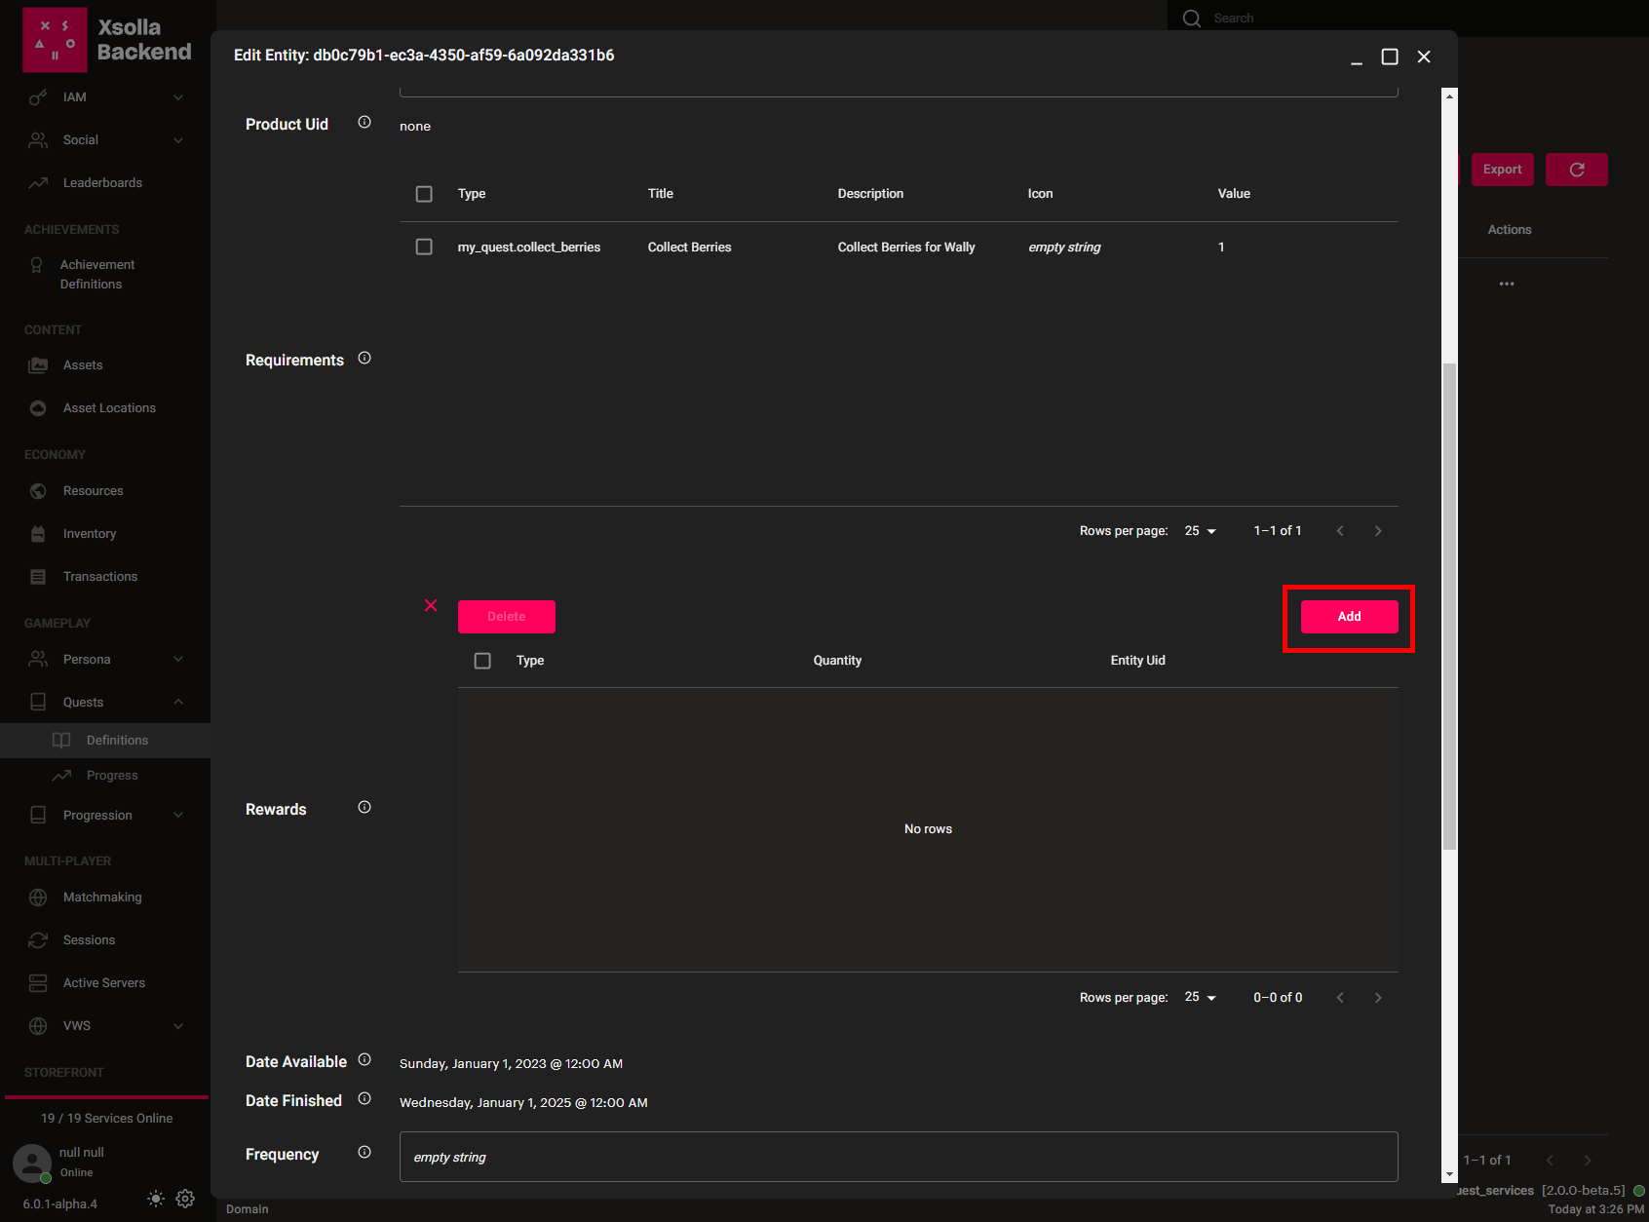This screenshot has height=1222, width=1649.
Task: Go to previous requirements page arrow
Action: pyautogui.click(x=1340, y=531)
